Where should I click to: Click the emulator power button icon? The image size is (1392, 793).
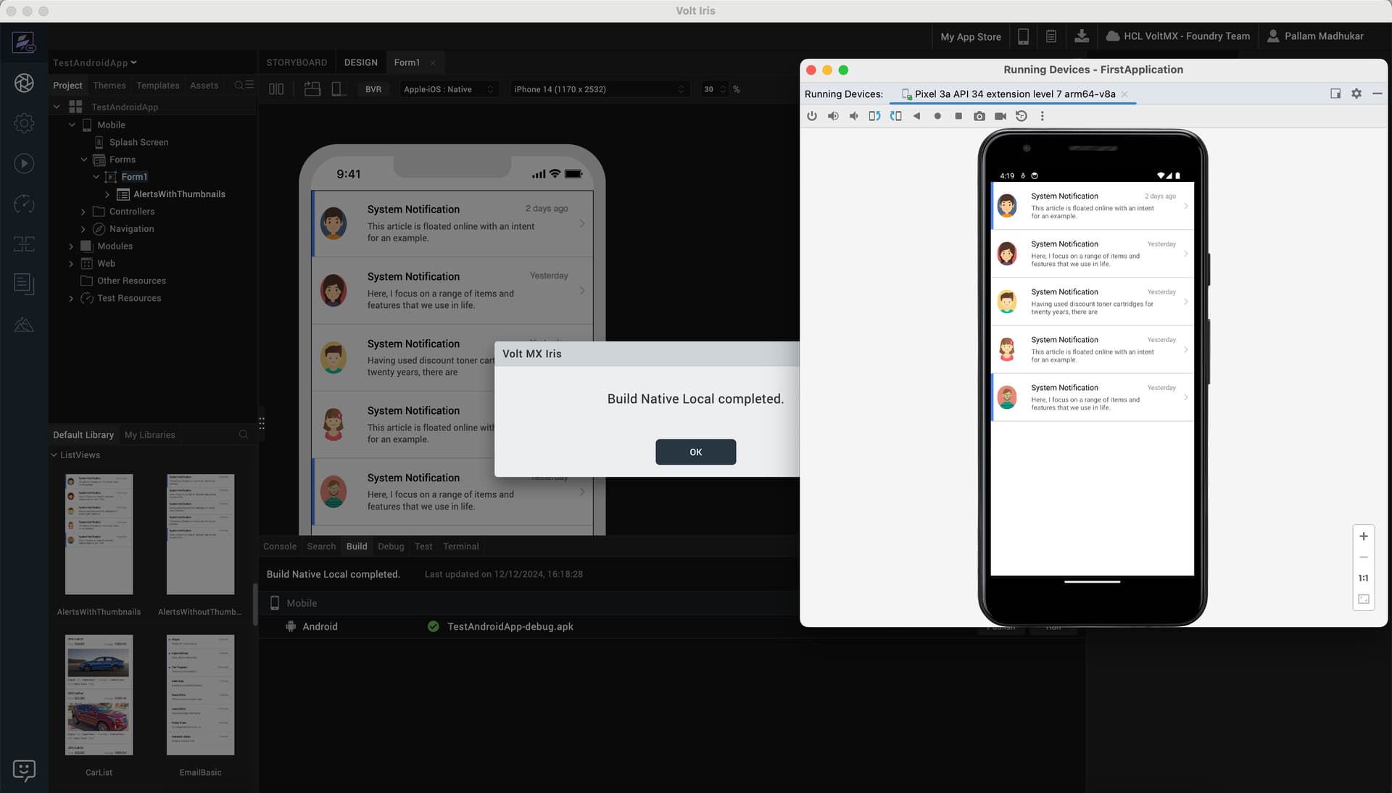tap(812, 116)
